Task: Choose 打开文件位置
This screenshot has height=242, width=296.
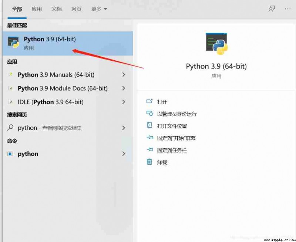Action: coord(172,126)
